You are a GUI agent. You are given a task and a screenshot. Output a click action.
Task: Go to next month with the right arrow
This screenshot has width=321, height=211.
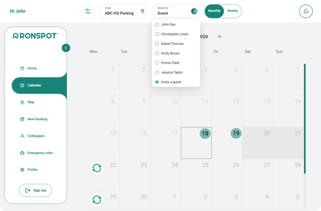point(219,36)
